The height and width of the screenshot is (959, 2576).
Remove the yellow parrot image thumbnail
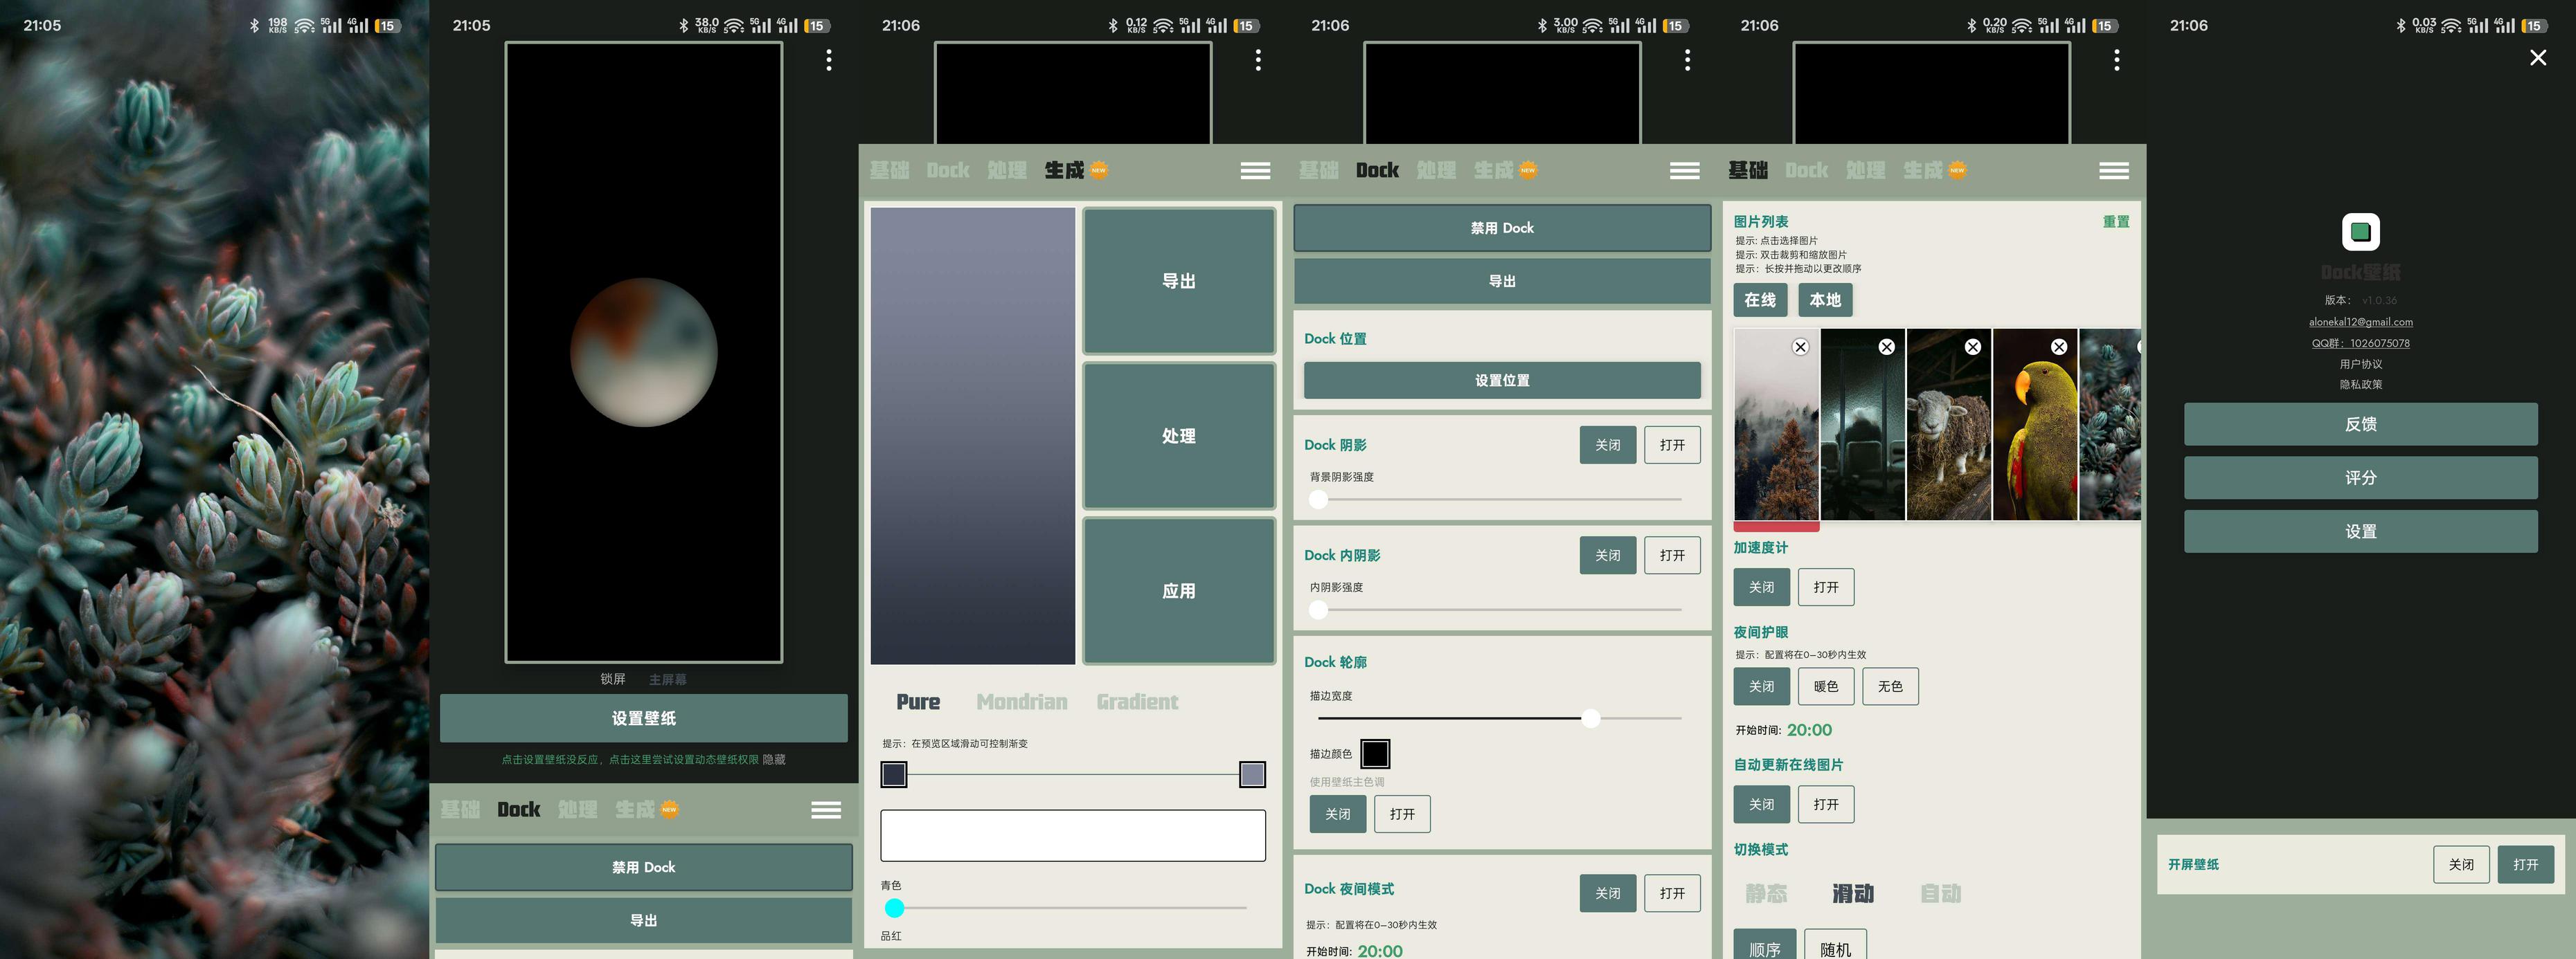pos(2058,347)
